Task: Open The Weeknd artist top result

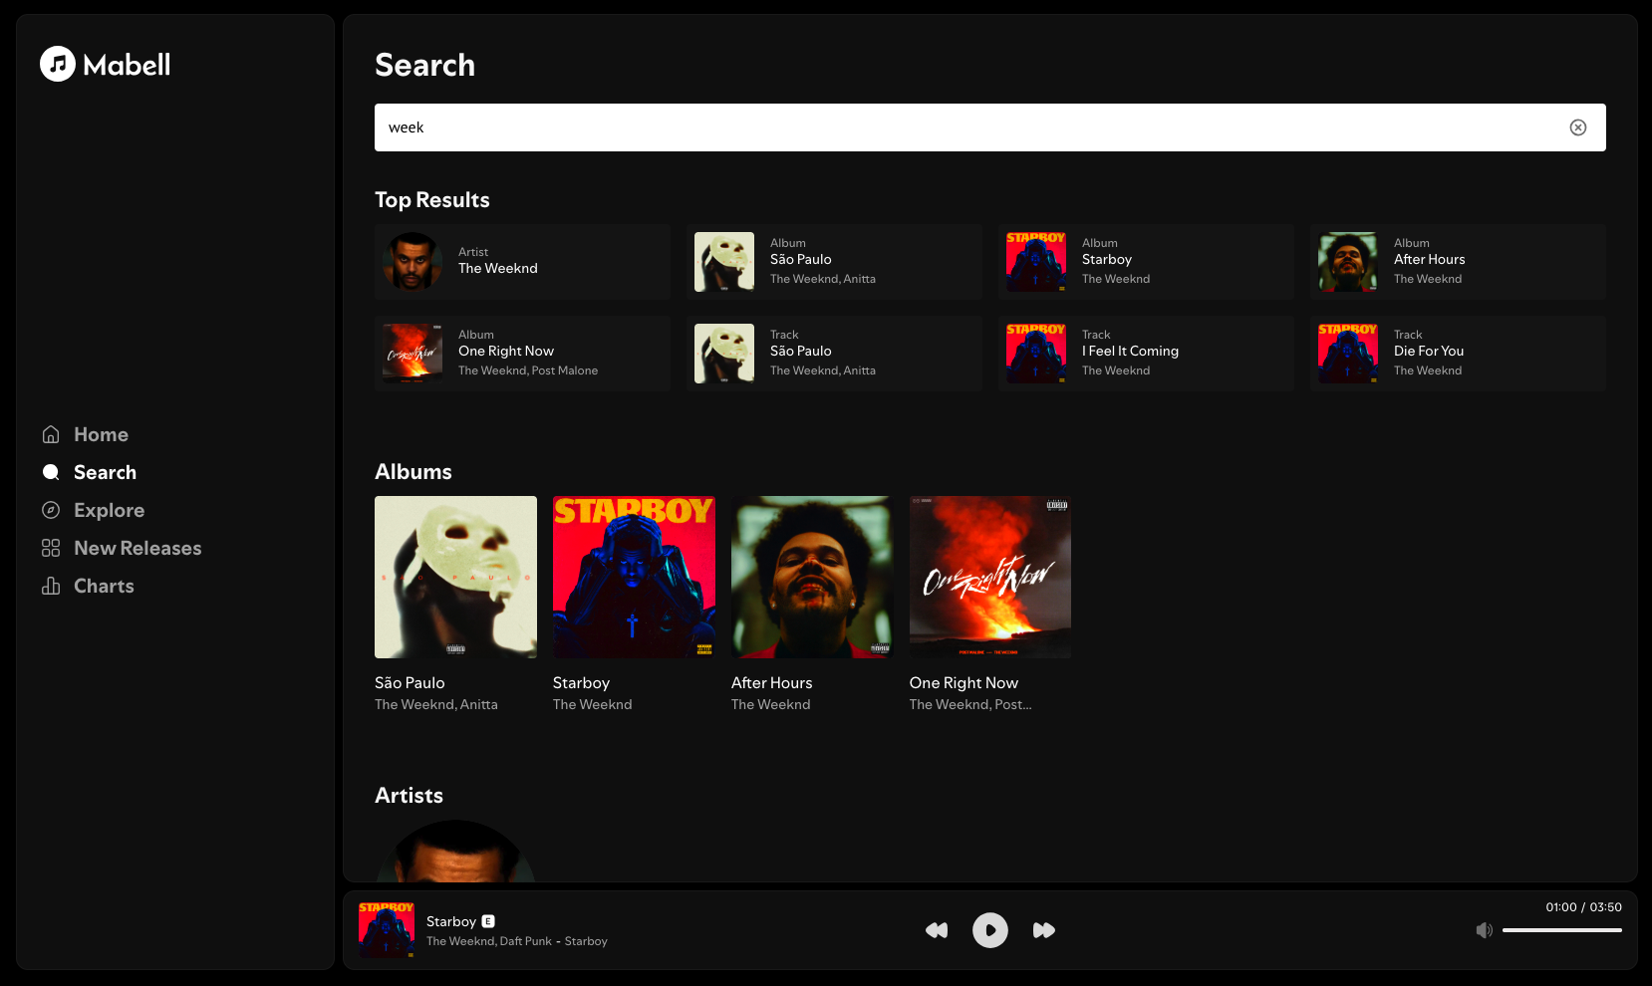Action: [522, 261]
